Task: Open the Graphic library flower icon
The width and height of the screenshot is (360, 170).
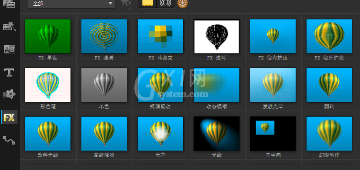Action: [x=9, y=94]
